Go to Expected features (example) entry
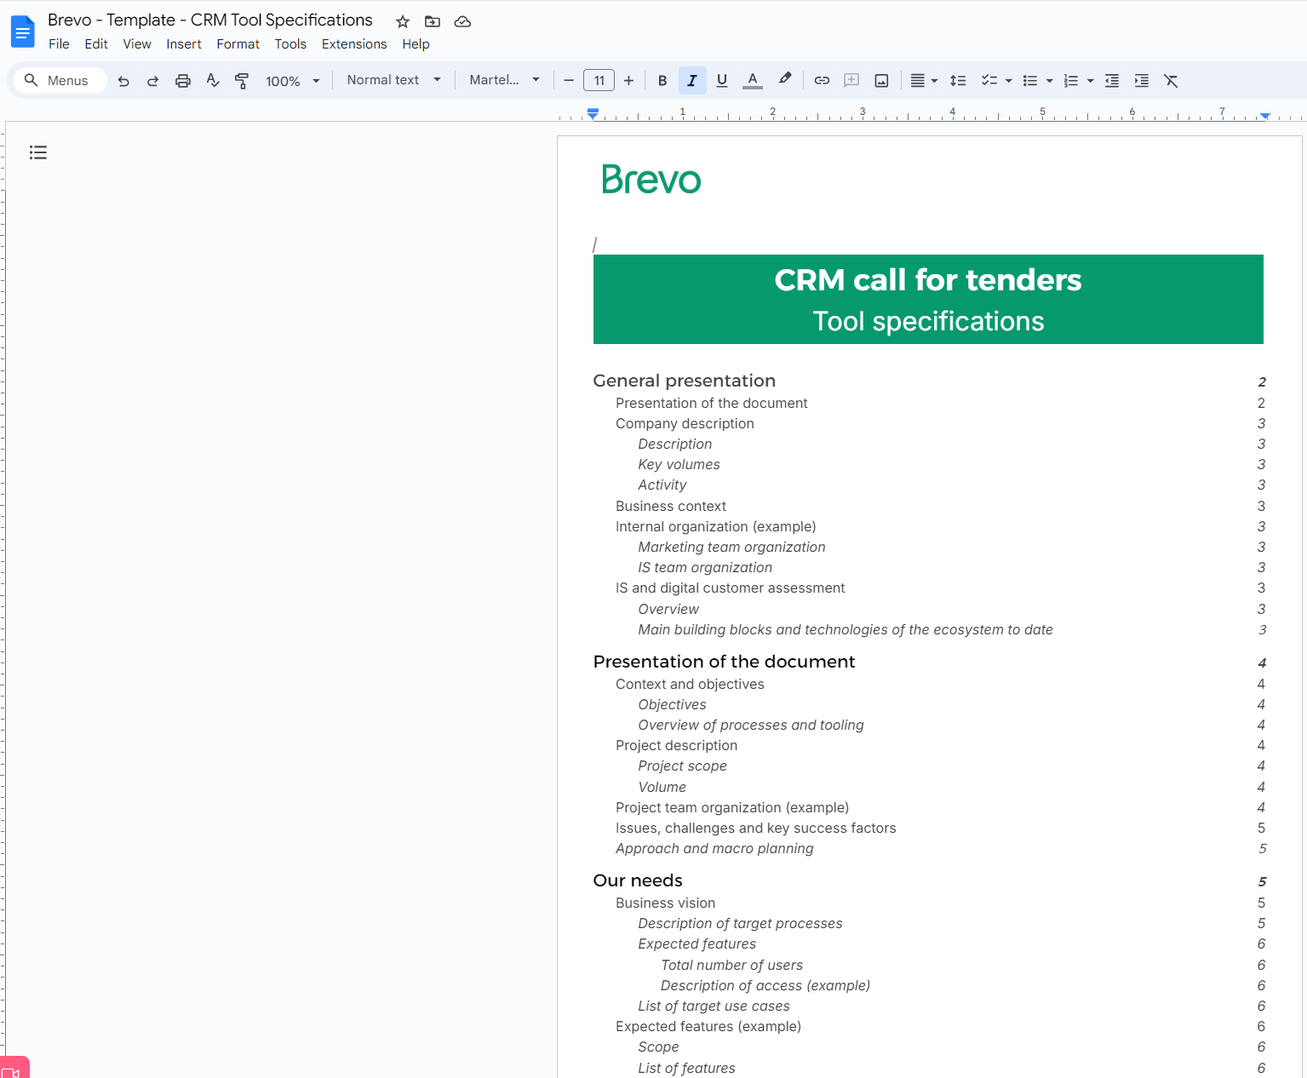This screenshot has height=1078, width=1307. coord(708,1026)
